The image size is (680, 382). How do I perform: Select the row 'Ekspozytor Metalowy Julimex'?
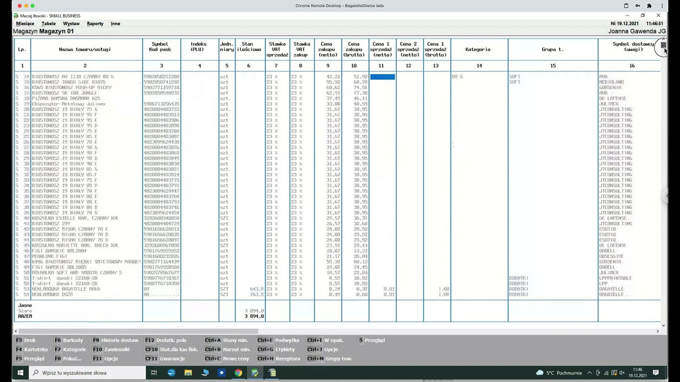pos(337,104)
